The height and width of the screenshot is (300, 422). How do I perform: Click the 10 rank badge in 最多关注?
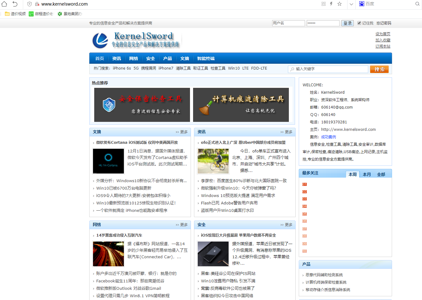coord(305,251)
